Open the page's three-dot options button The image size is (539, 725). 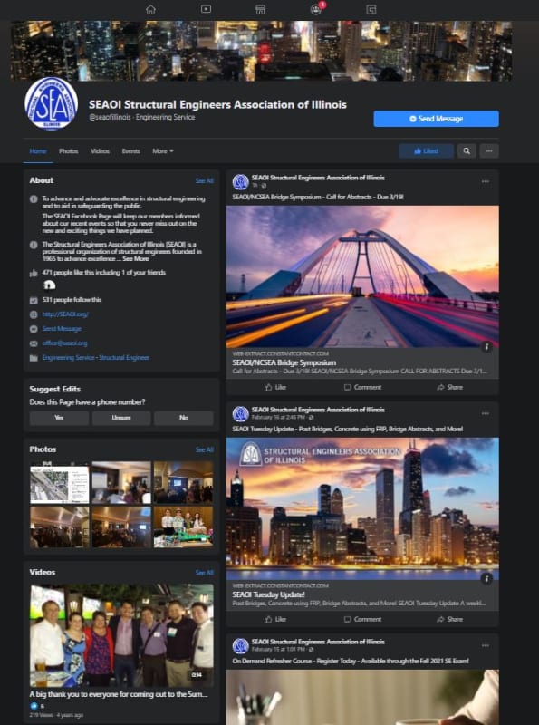coord(489,150)
